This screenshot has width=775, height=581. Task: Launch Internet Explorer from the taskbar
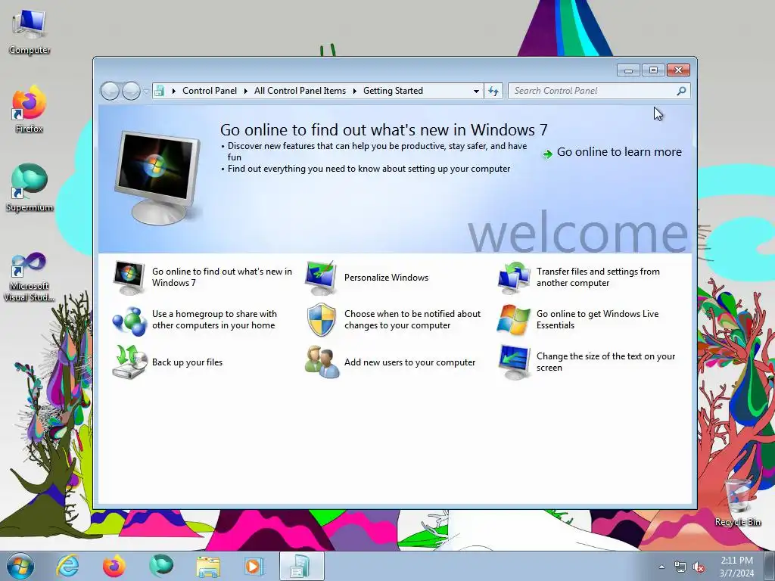(67, 566)
